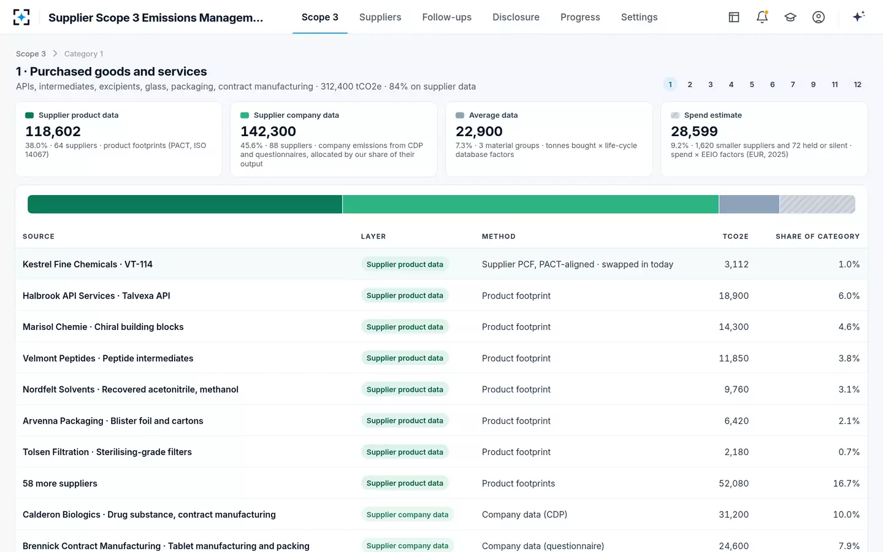
Task: Click the Tolsen Filtration Supplier product data badge
Action: tap(405, 452)
